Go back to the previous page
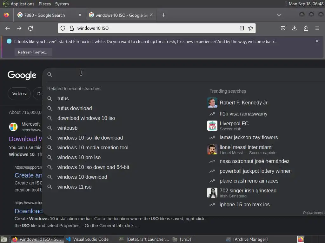Viewport: 325px width, 243px height. click(x=8, y=28)
